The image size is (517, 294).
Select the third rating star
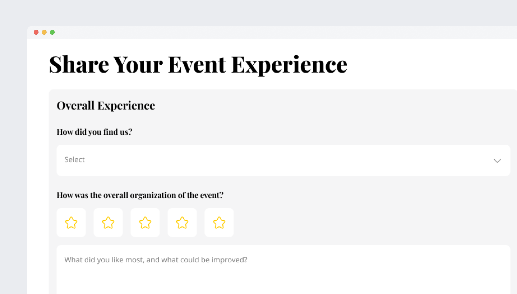tap(145, 223)
